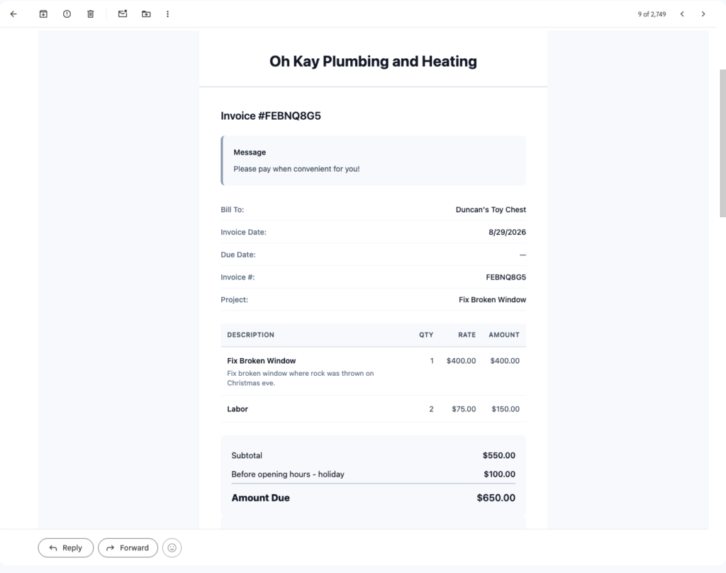The width and height of the screenshot is (726, 573).
Task: Click the 'QTY' column header
Action: tap(426, 335)
